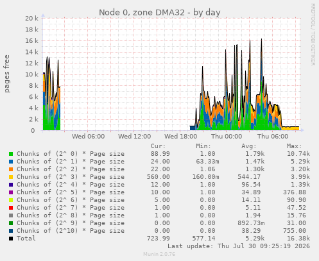Click the magenta swatch for 2^5 chunks

[11, 192]
